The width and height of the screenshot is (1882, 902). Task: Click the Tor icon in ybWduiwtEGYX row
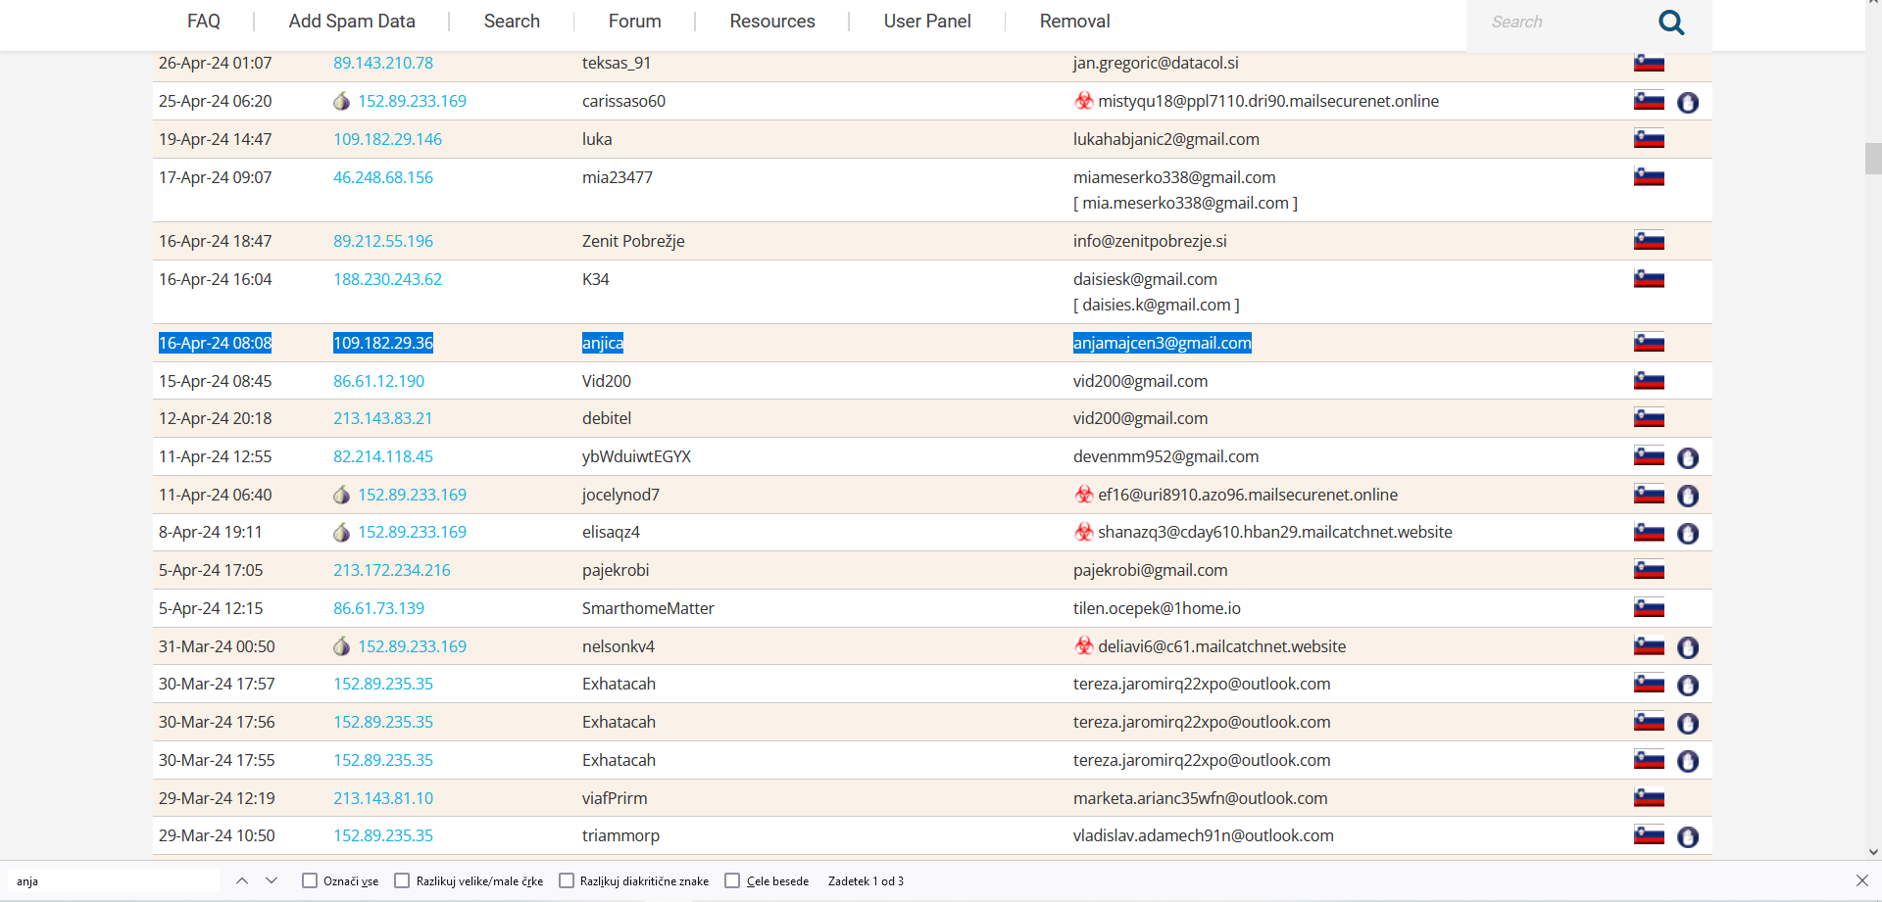pyautogui.click(x=1687, y=457)
